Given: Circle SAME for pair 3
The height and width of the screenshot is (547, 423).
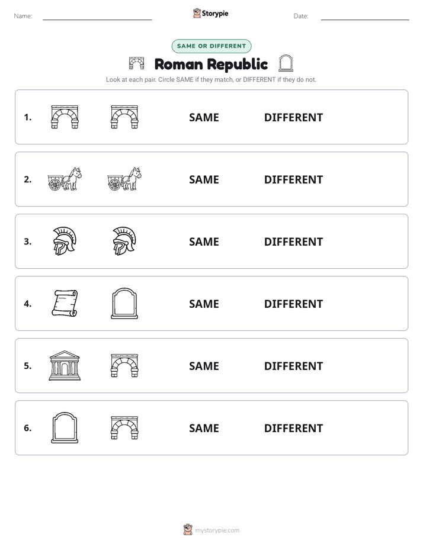Looking at the screenshot, I should click(204, 242).
